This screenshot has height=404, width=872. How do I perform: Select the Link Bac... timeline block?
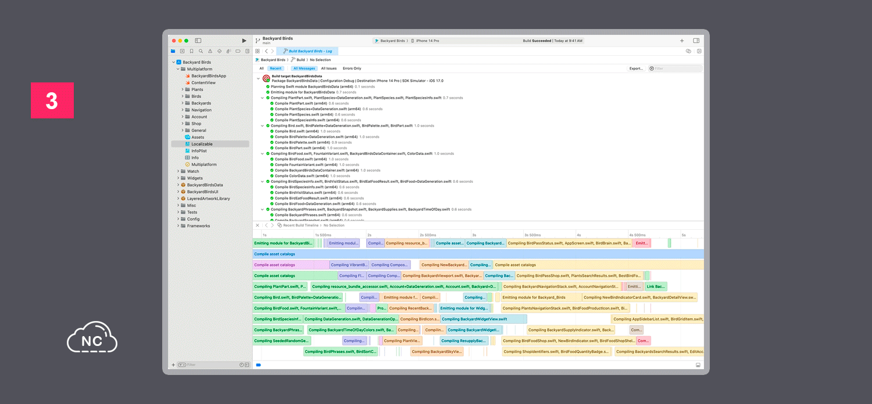click(x=656, y=286)
